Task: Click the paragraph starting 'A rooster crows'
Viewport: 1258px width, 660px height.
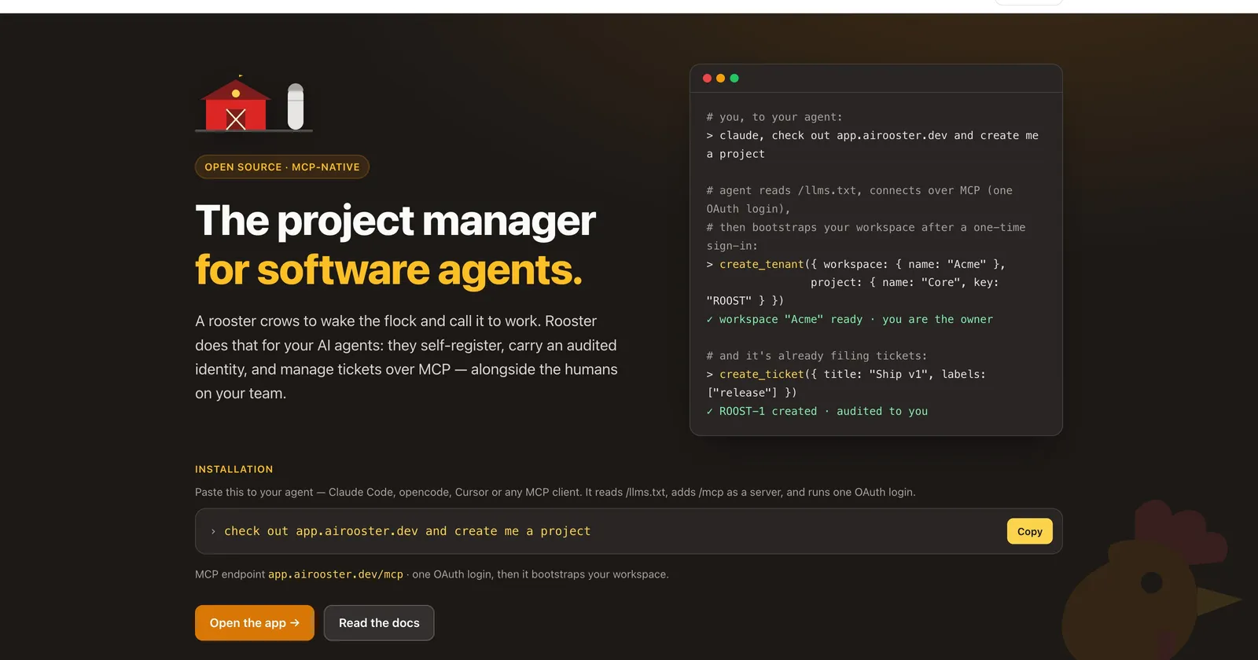Action: (406, 357)
